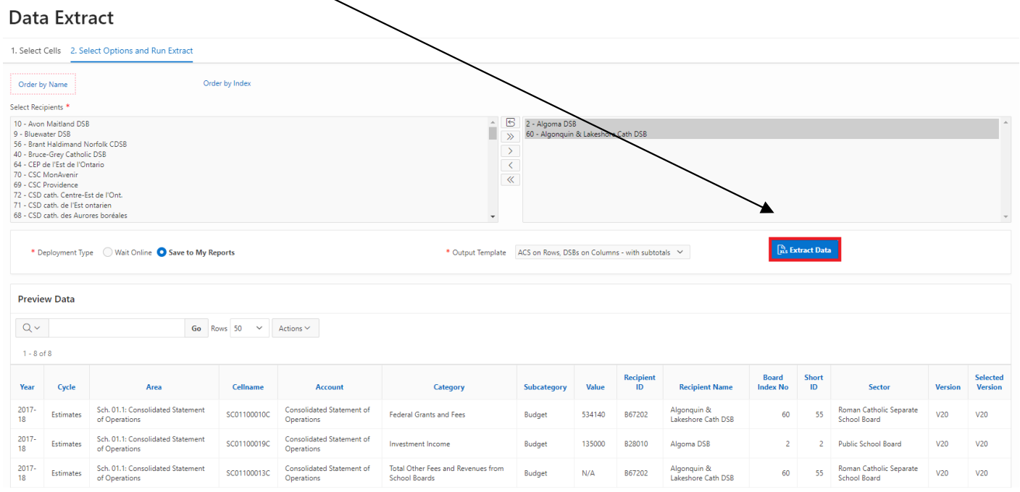Click Order by Index link
1020x492 pixels.
point(227,83)
